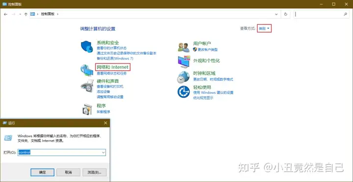Open 优化视觉显示 link
Screen dimensions: 353x182
pos(203,98)
